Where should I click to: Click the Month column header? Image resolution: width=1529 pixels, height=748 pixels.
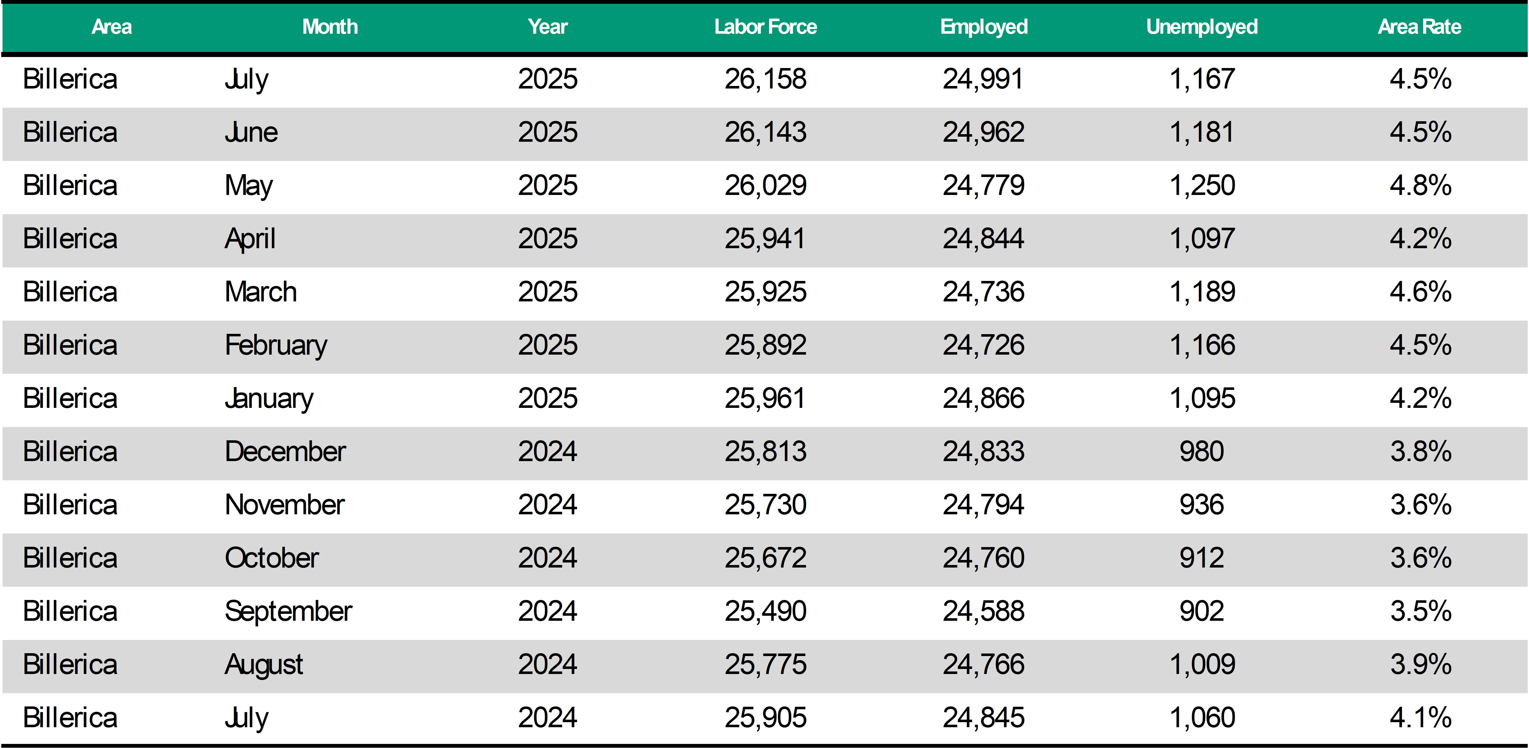click(330, 27)
